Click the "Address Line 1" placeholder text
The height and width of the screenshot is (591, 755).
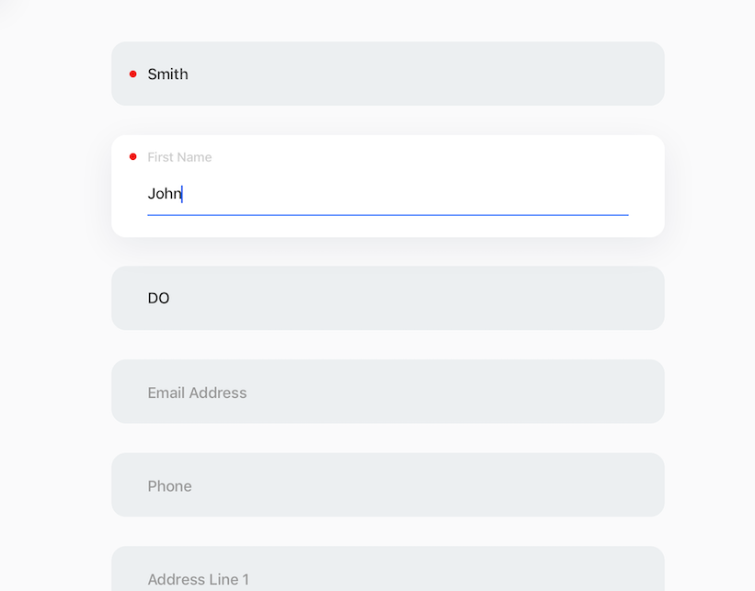coord(198,580)
